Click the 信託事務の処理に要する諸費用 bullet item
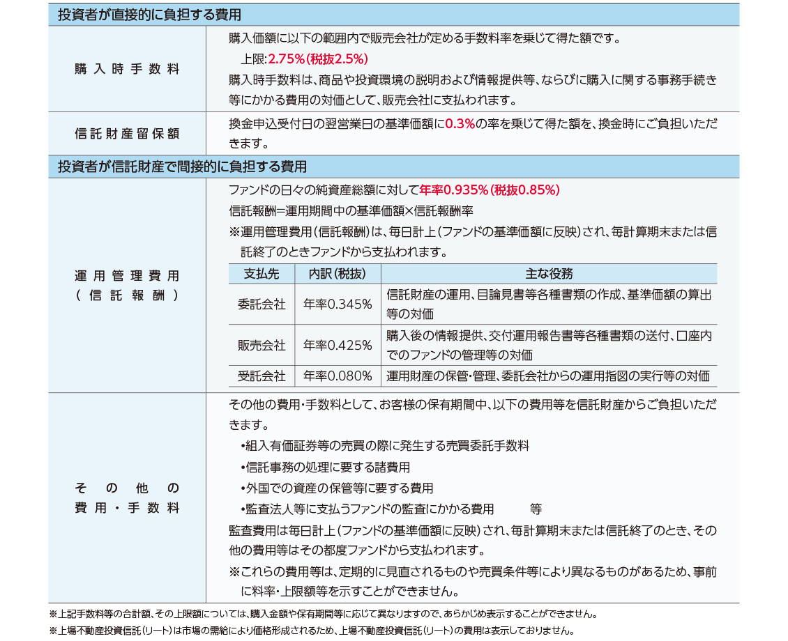Screen dimensions: 788x641 [x=325, y=467]
